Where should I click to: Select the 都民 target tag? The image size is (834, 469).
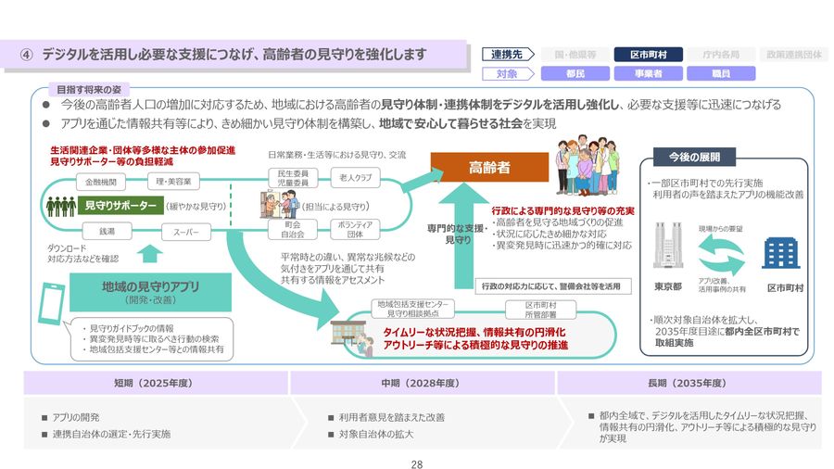click(x=575, y=73)
